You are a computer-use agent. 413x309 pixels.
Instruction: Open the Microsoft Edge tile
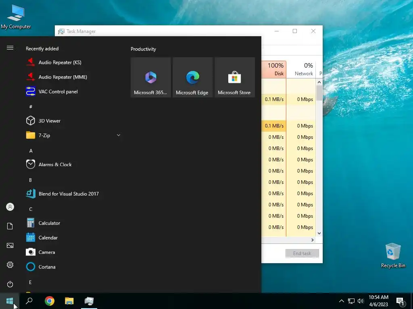tap(192, 77)
